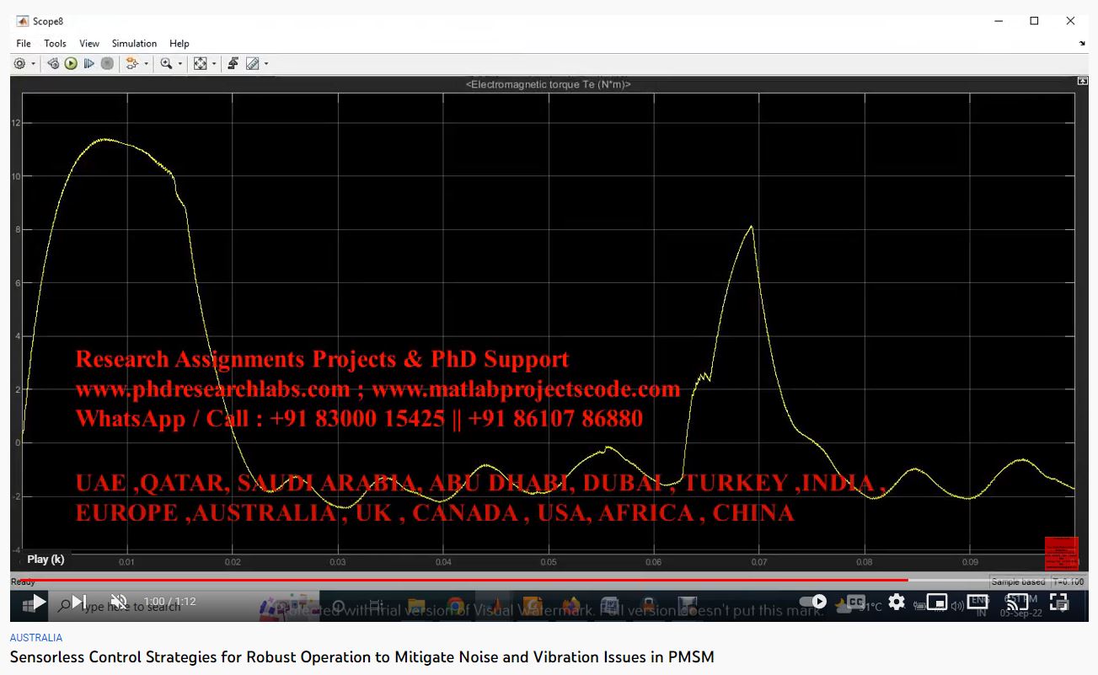Click the Cursor Measurements ruler icon
This screenshot has width=1098, height=675.
tap(252, 63)
